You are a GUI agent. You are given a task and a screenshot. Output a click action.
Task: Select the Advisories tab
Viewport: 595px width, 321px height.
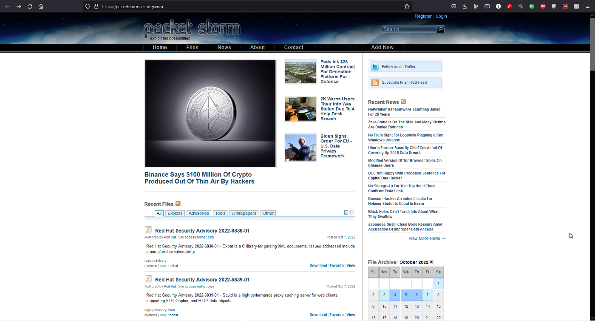pos(199,213)
